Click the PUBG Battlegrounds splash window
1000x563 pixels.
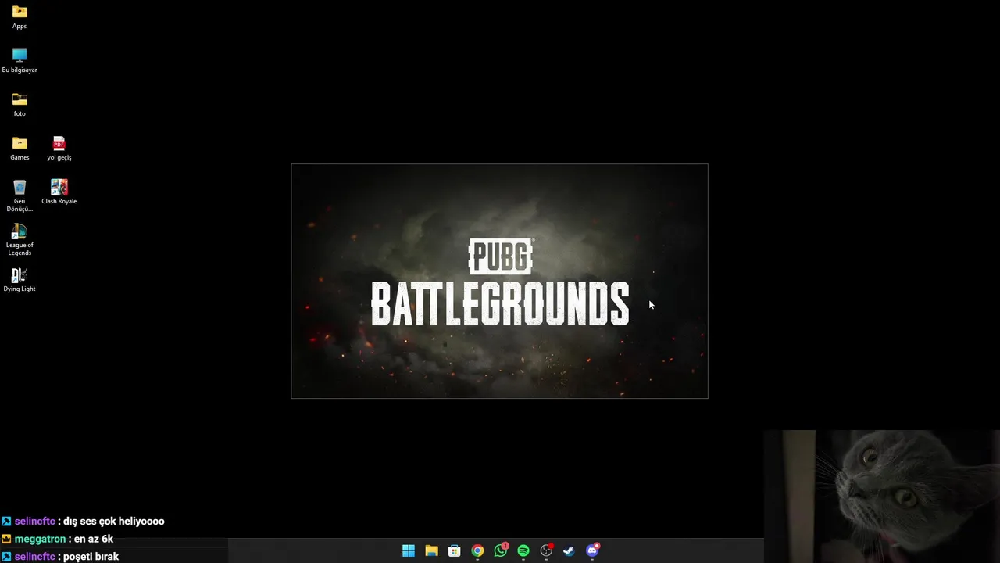[499, 281]
